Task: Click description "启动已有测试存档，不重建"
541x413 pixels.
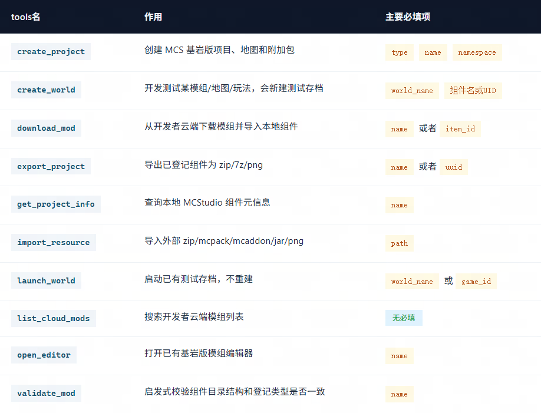Action: pos(199,279)
